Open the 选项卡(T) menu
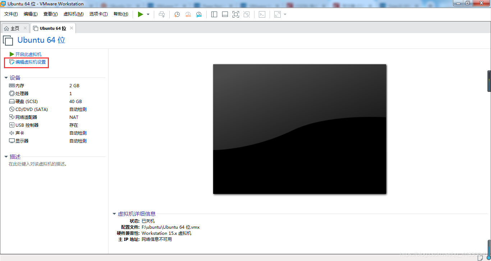 (x=98, y=14)
